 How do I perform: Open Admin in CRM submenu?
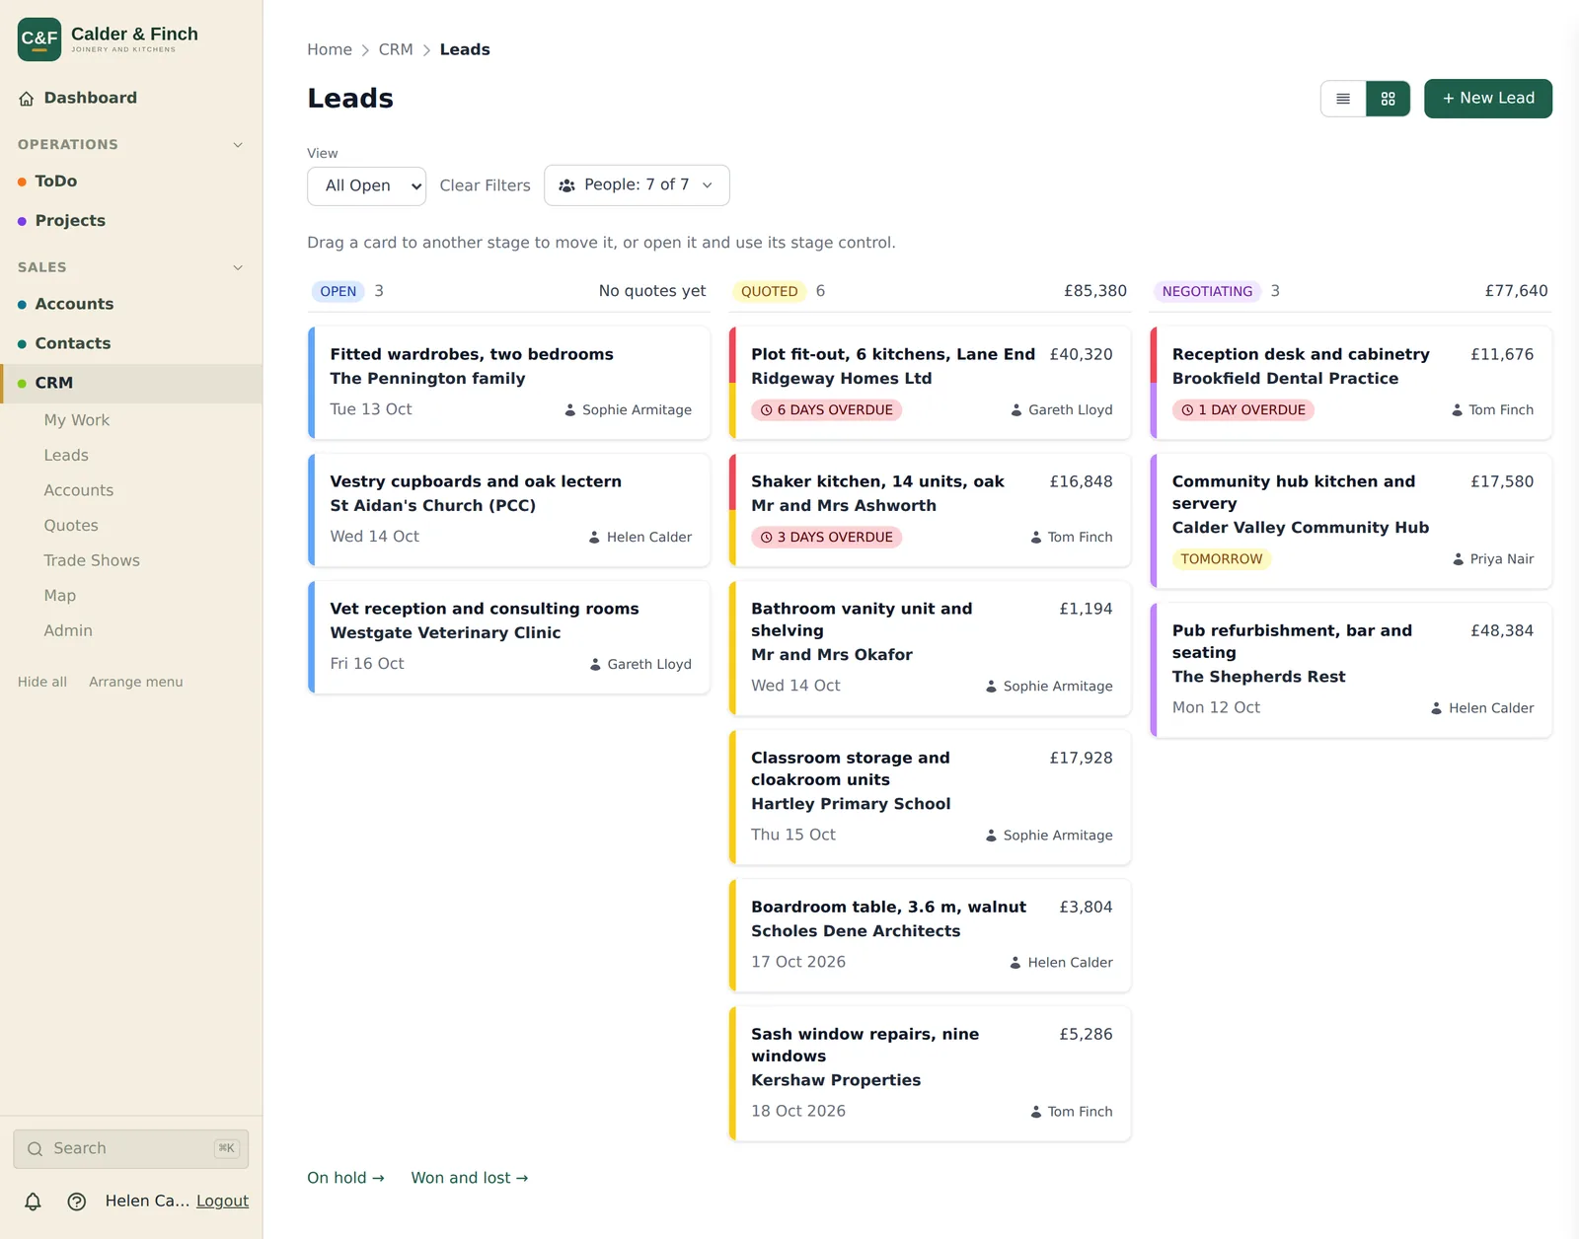tap(68, 631)
